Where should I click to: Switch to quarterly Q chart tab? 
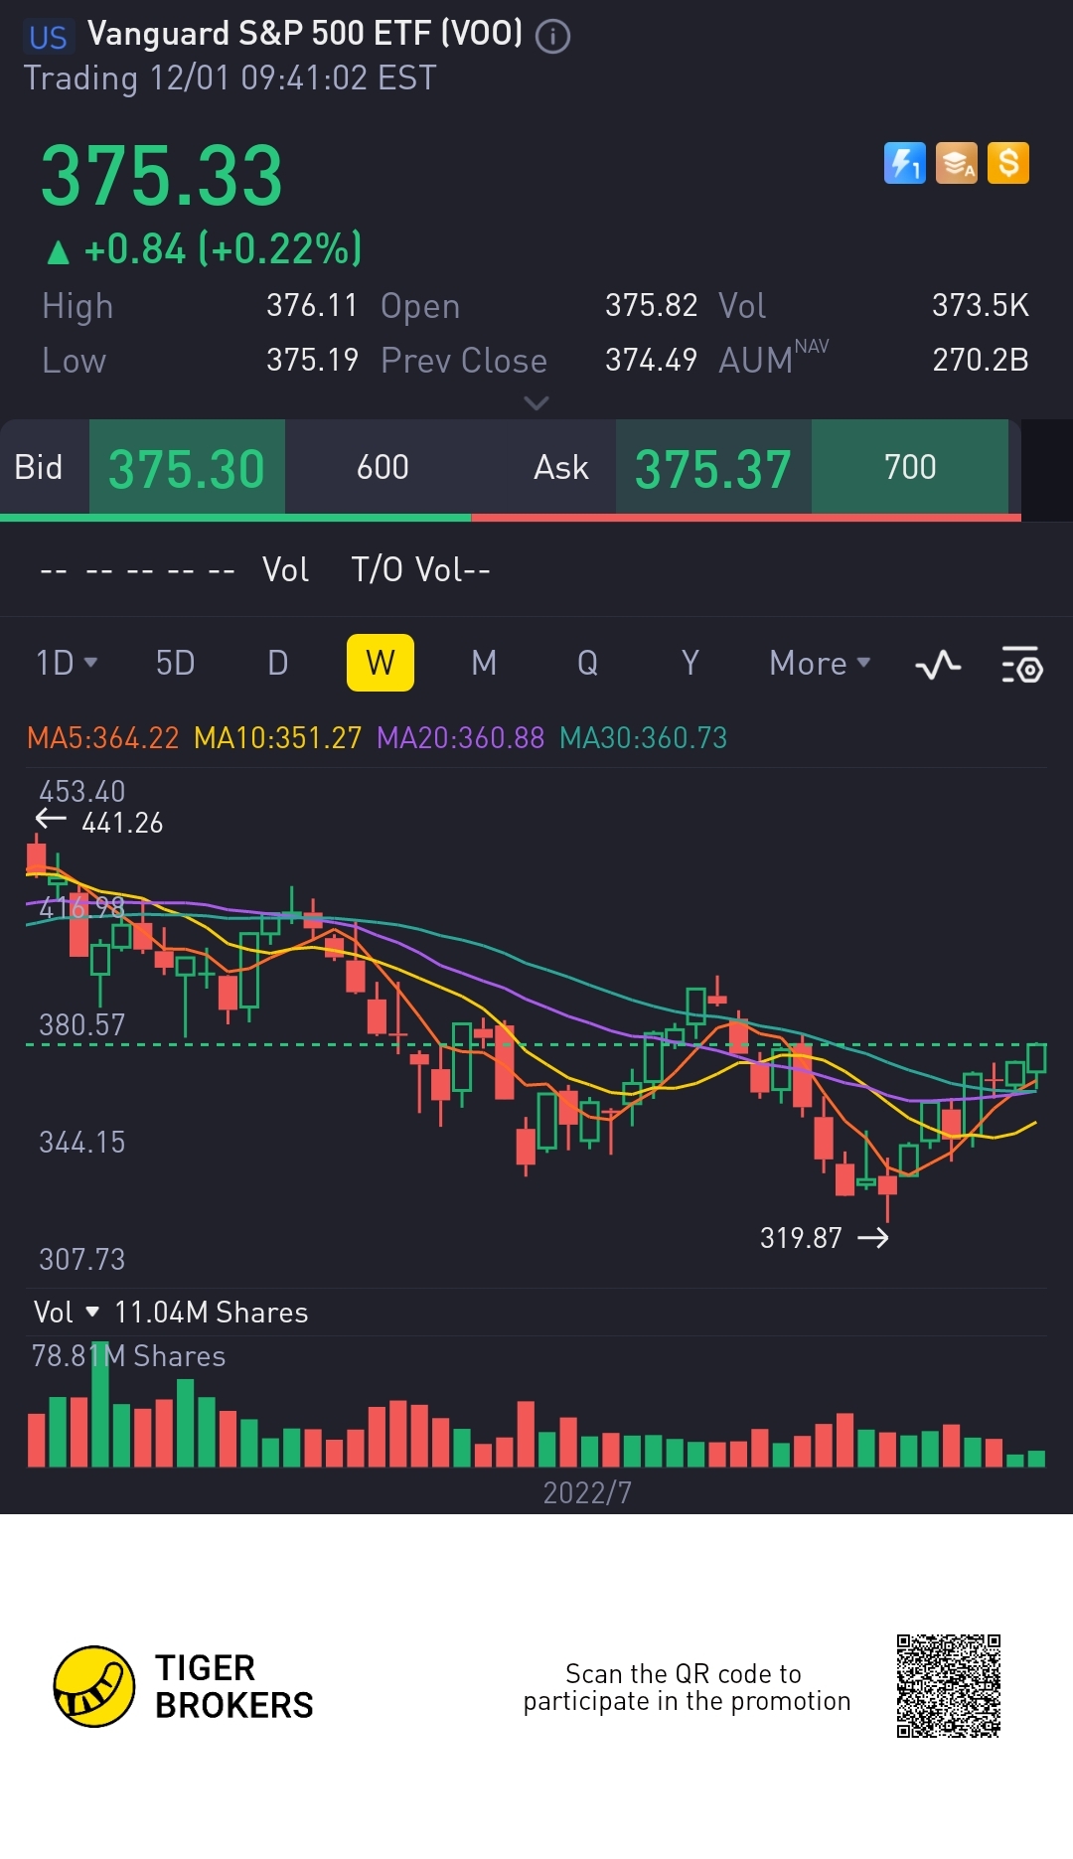tap(587, 663)
